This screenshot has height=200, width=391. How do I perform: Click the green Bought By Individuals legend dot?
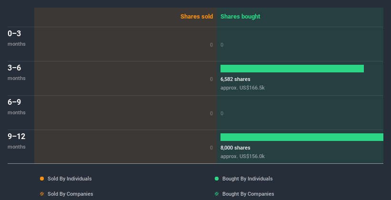coord(217,179)
